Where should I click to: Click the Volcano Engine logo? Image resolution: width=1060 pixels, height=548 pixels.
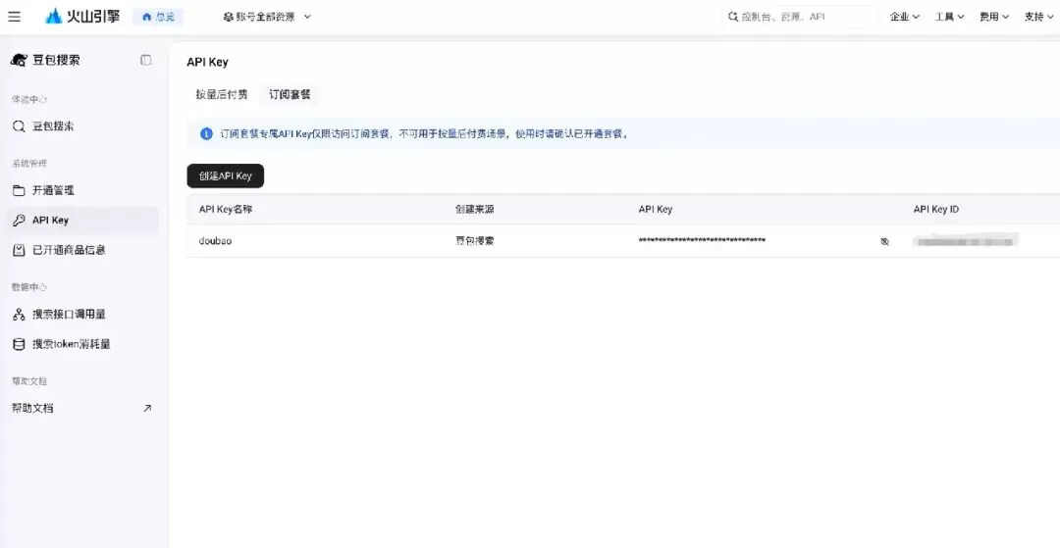tap(82, 17)
